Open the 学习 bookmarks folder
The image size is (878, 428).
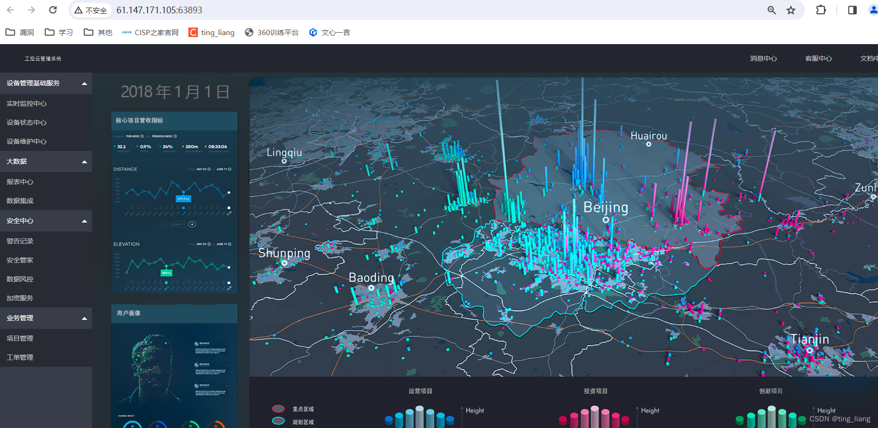[x=59, y=32]
